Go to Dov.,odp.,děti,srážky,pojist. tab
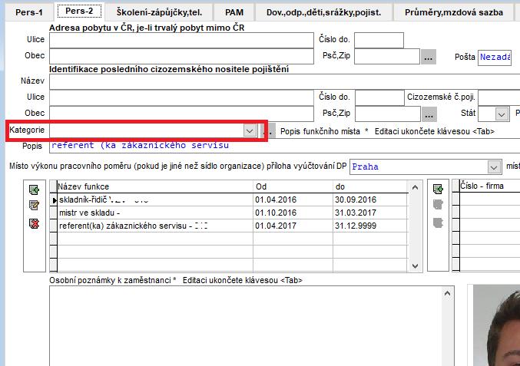Screen dimensions: 520x366 [323, 12]
